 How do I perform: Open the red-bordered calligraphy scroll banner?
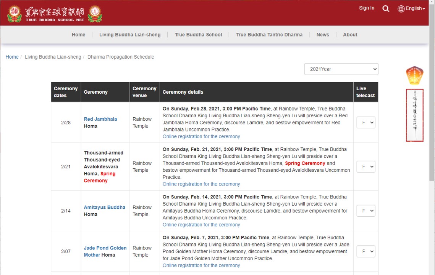click(414, 115)
